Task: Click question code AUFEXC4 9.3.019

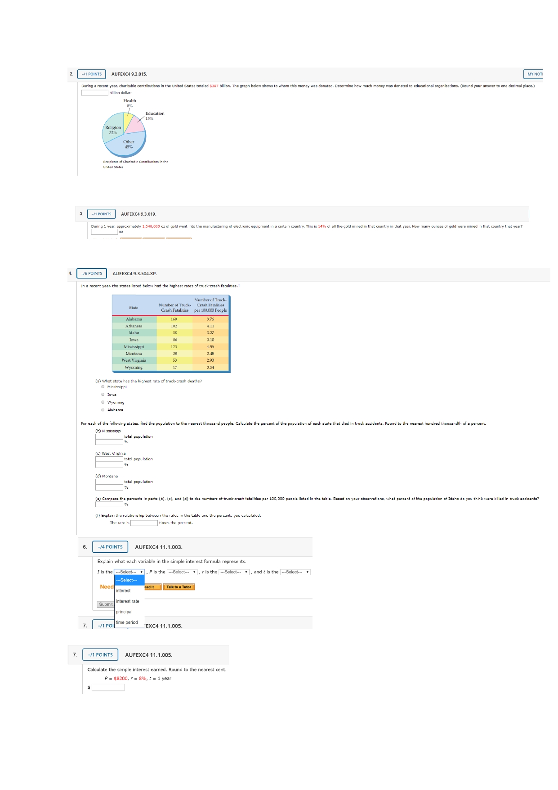Action: point(138,214)
